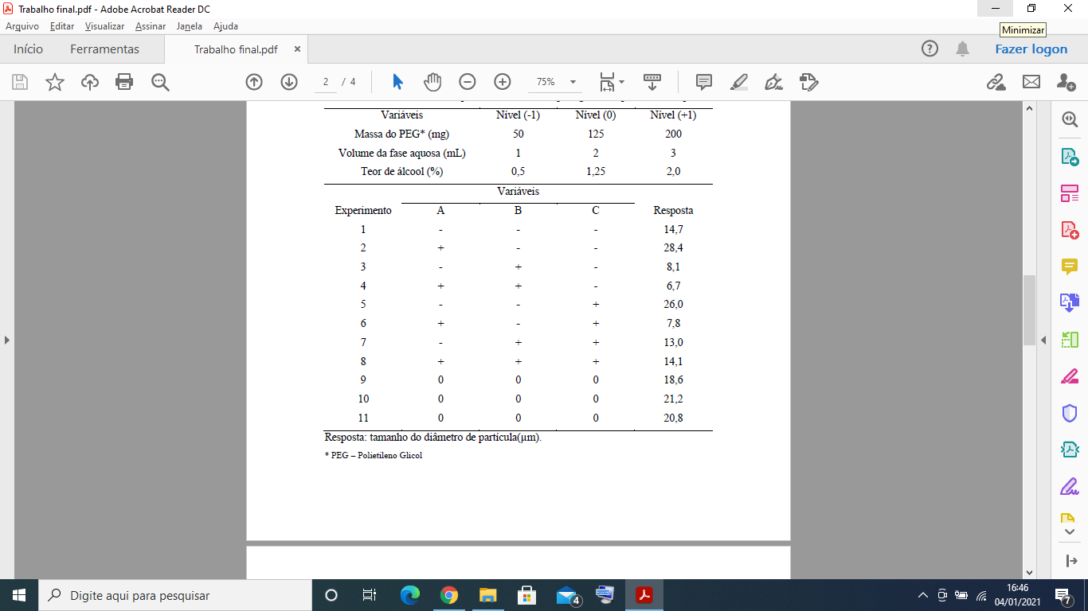The height and width of the screenshot is (611, 1088).
Task: Open Google Chrome from the taskbar
Action: coord(449,595)
